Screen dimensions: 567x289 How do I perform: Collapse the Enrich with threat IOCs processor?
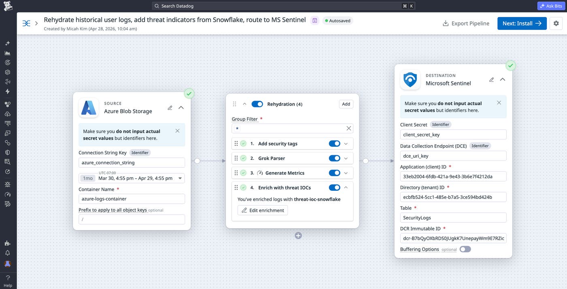click(346, 188)
